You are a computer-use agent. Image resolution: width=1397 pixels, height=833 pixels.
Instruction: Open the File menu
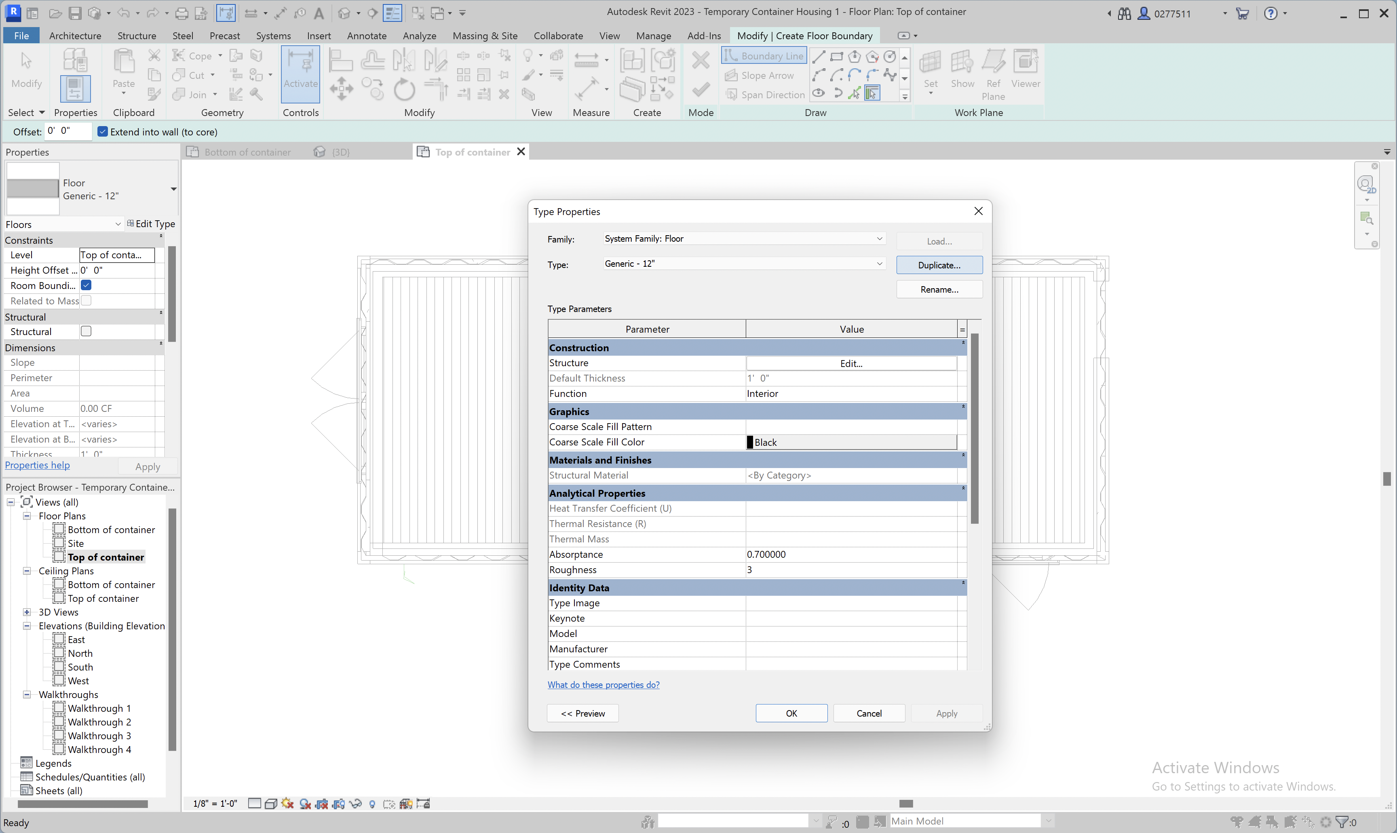coord(21,35)
